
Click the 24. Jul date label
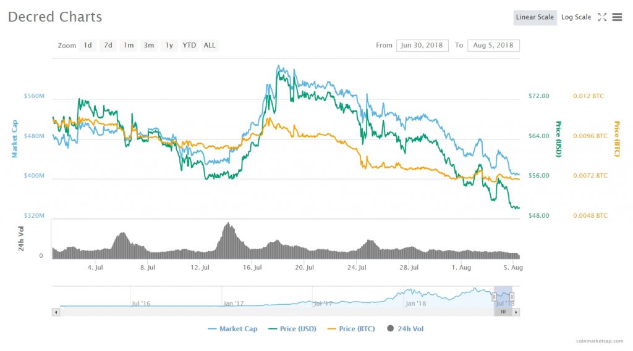357,267
